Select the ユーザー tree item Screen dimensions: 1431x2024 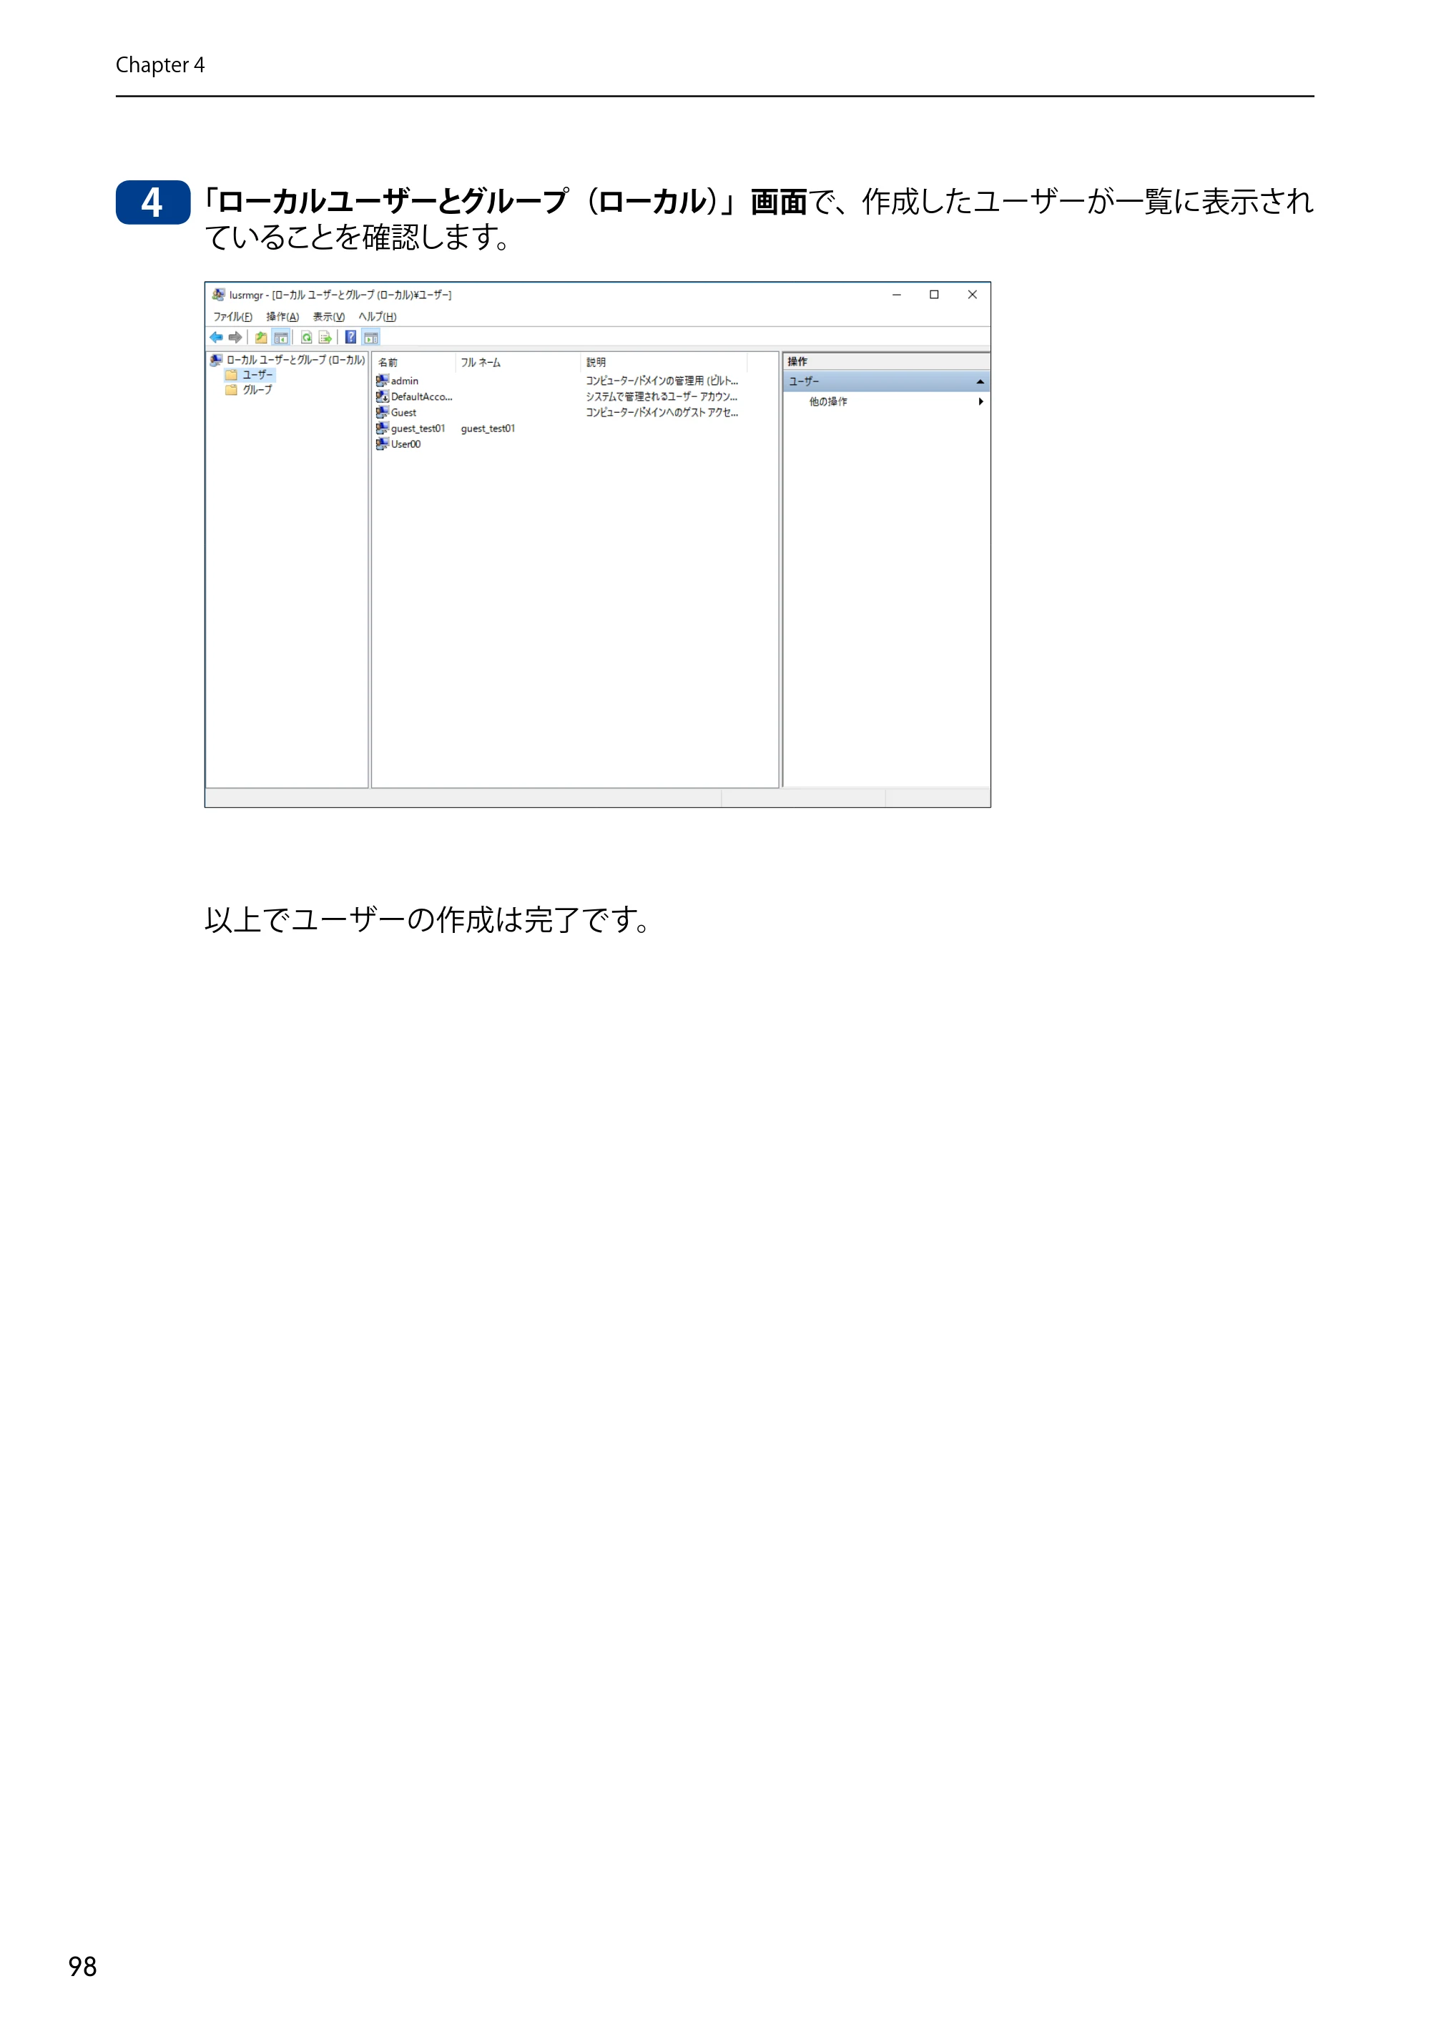click(258, 375)
